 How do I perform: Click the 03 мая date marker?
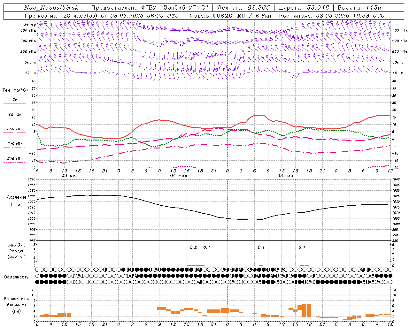tap(70, 176)
